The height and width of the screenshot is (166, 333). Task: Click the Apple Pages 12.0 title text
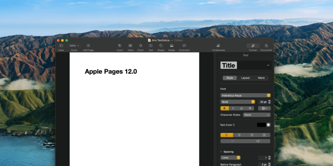point(111,72)
